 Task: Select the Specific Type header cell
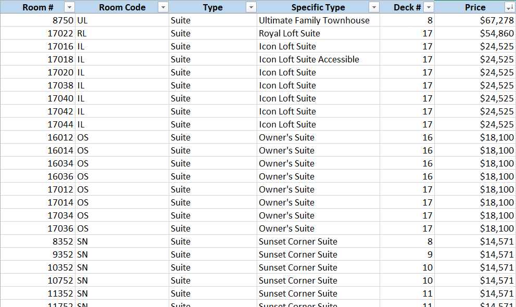[318, 7]
